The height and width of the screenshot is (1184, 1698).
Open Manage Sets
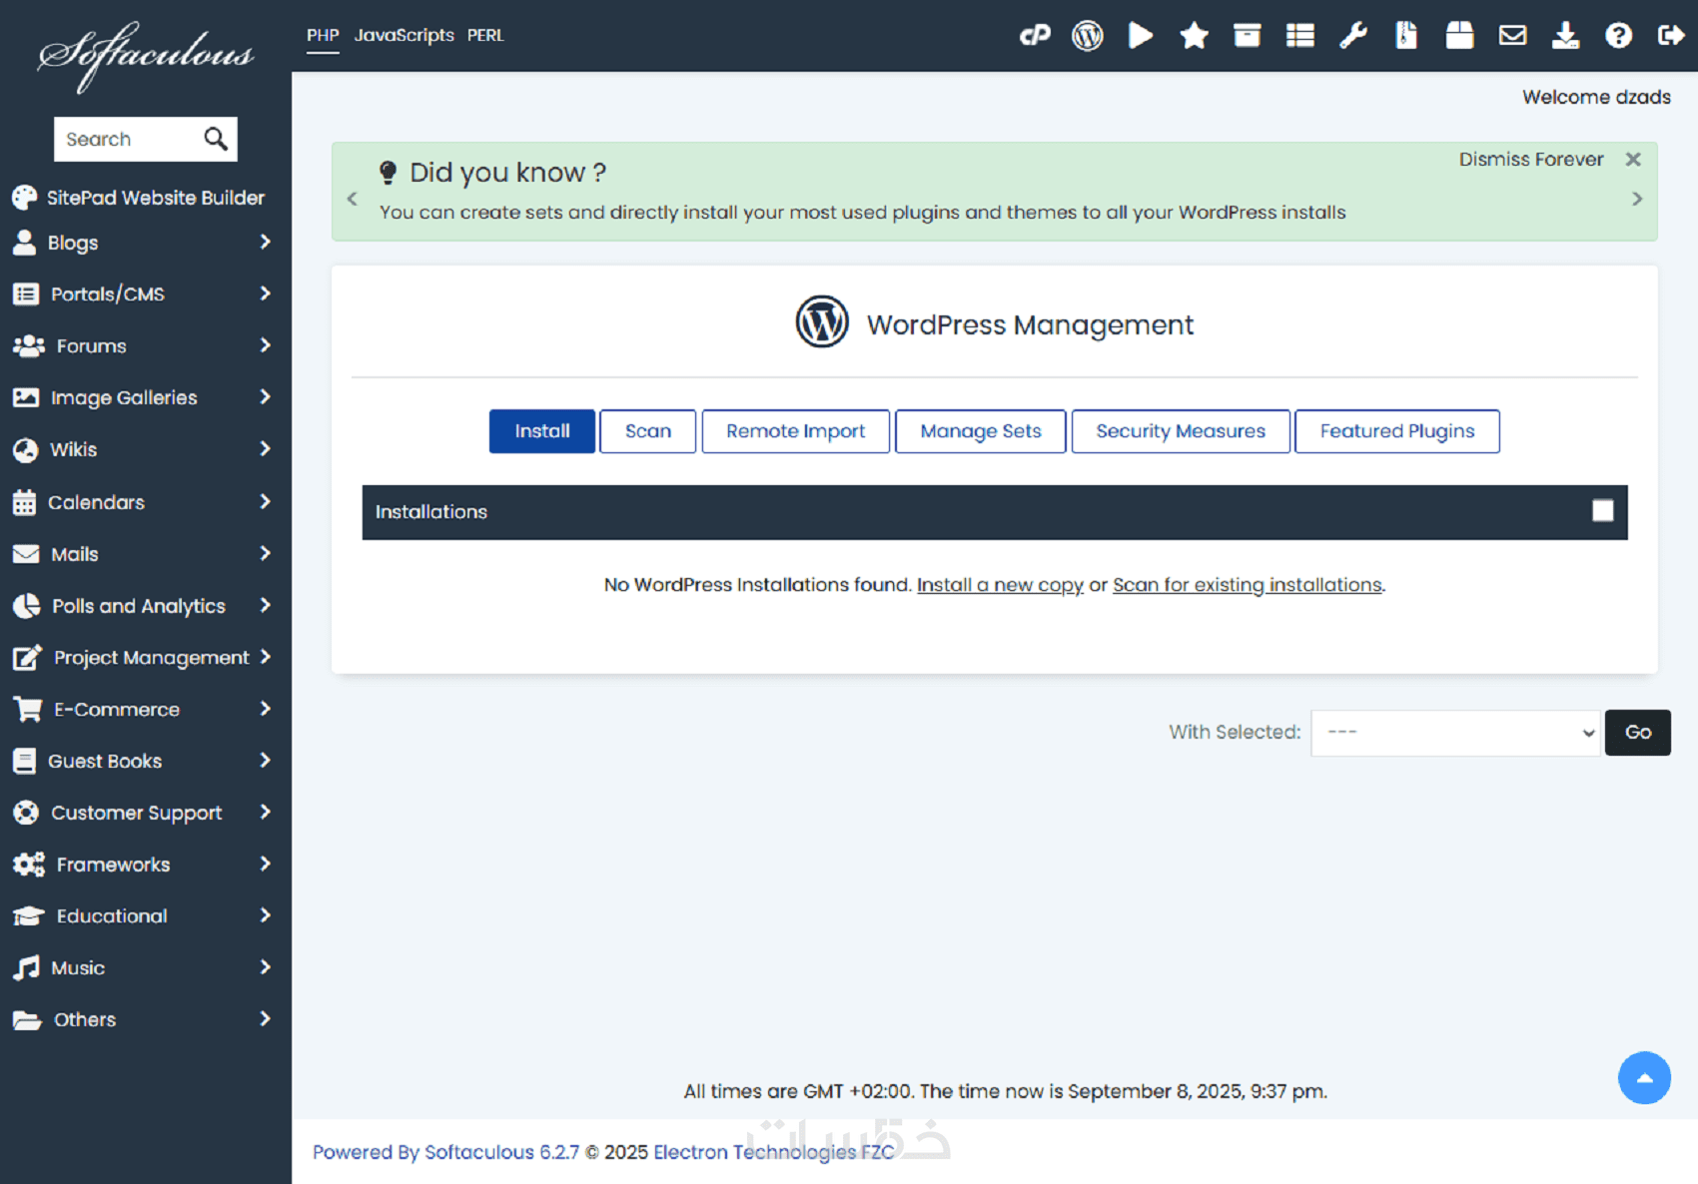coord(981,431)
